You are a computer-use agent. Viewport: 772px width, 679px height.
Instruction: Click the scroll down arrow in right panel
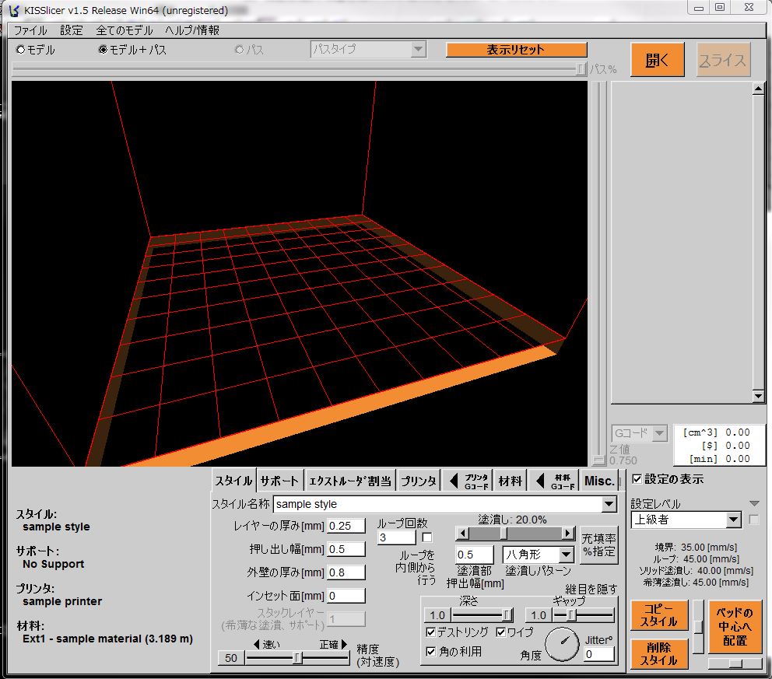(x=758, y=396)
